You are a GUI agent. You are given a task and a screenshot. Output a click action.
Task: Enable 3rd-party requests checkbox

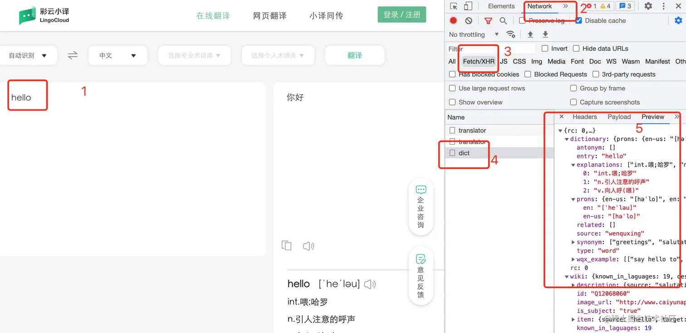point(595,74)
